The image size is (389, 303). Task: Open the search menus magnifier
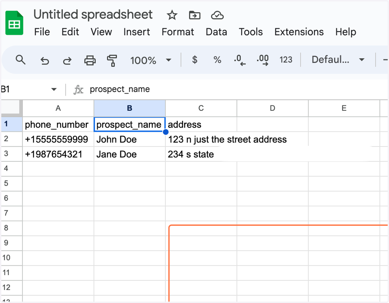coord(21,60)
